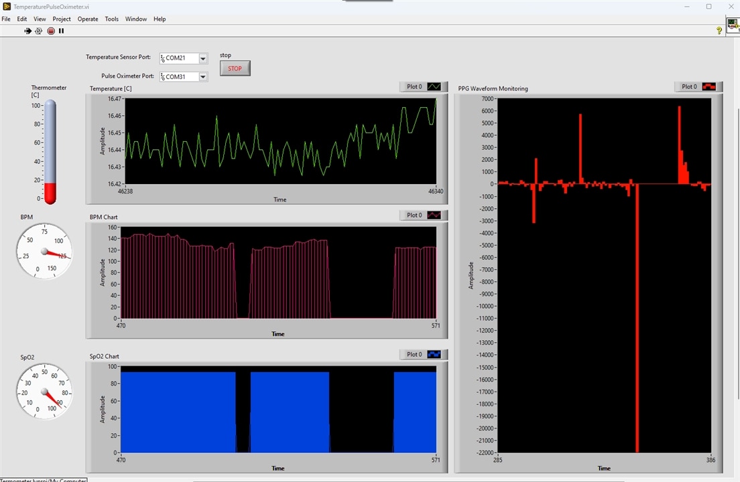Click the PPG chart x-axis value 285
The width and height of the screenshot is (740, 482).
click(x=498, y=460)
